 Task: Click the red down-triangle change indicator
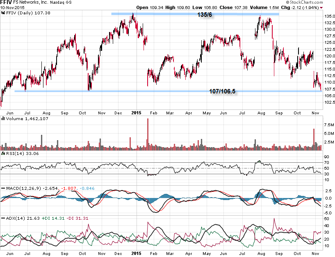(x=321, y=8)
